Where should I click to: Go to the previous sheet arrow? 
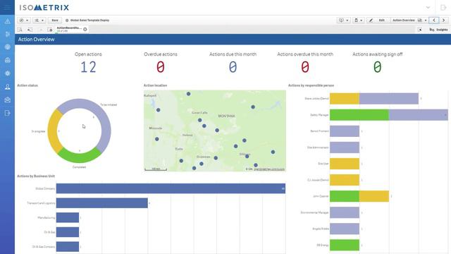[x=434, y=20]
